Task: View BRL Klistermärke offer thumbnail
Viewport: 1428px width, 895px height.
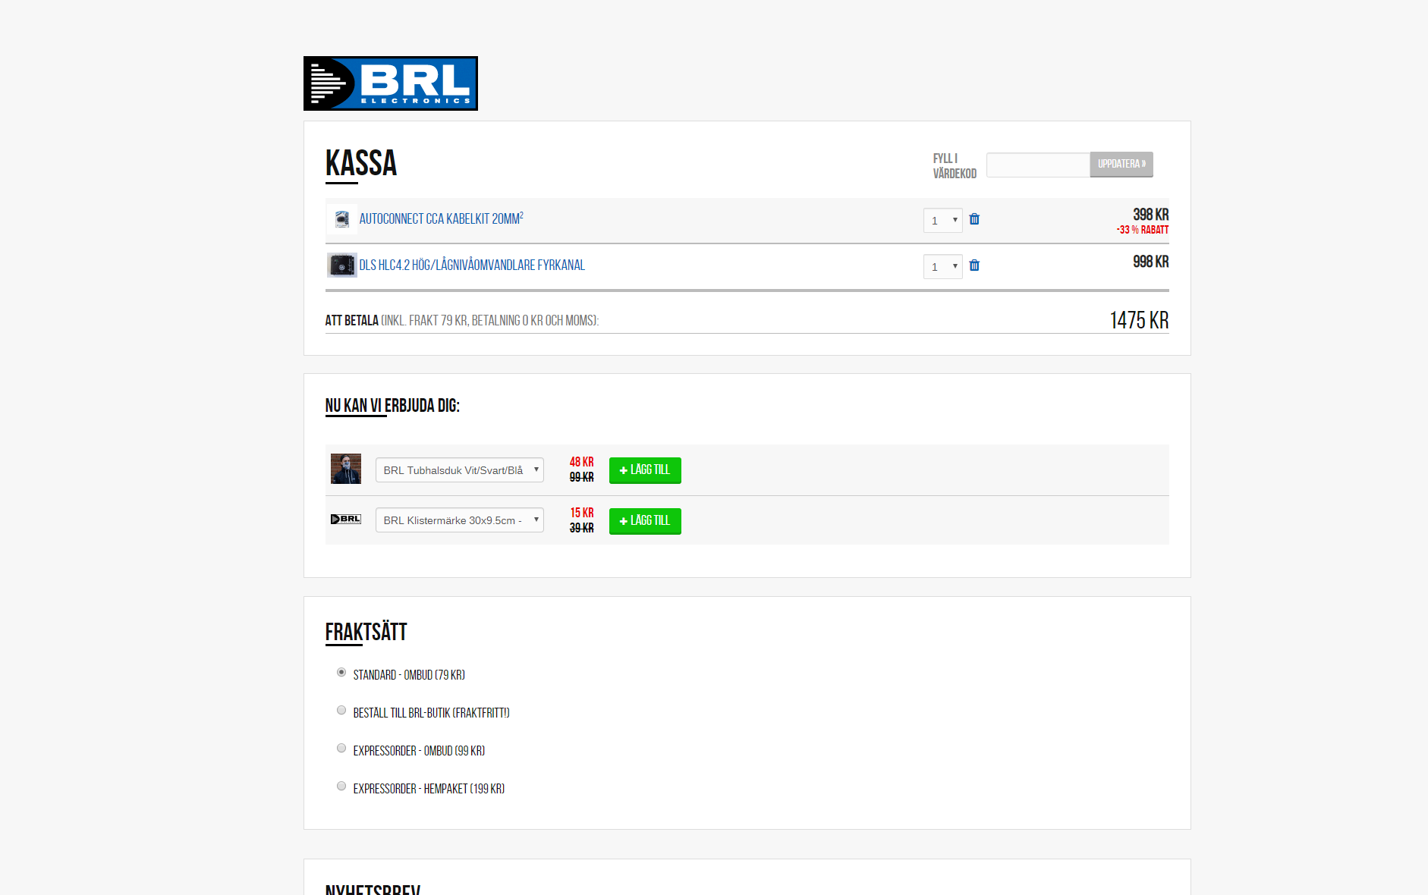Action: click(x=346, y=520)
